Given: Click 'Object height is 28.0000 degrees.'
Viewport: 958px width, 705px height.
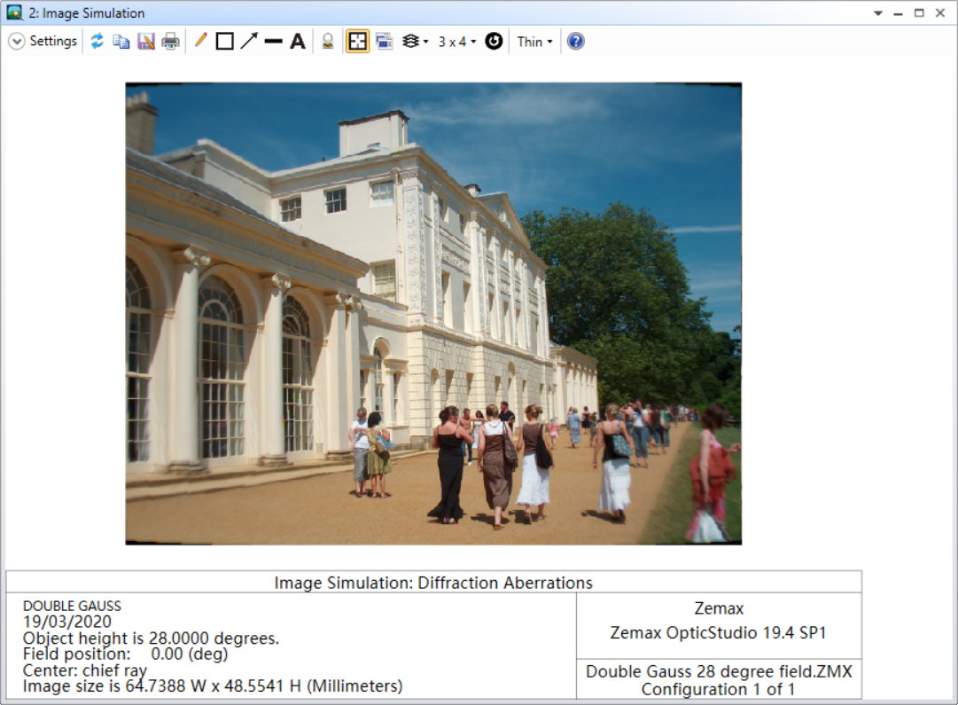Looking at the screenshot, I should (151, 638).
